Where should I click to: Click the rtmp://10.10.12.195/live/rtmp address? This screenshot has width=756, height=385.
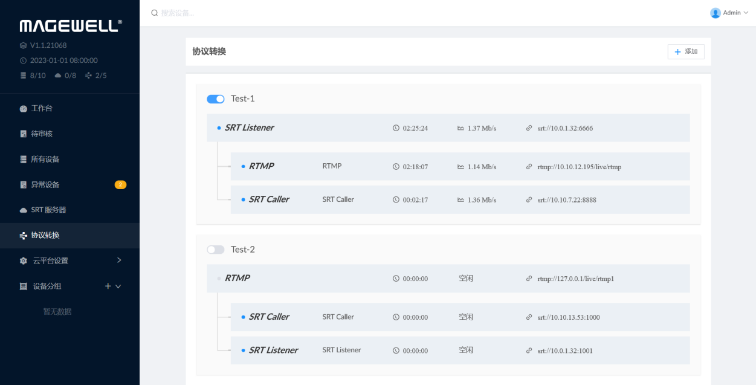579,167
